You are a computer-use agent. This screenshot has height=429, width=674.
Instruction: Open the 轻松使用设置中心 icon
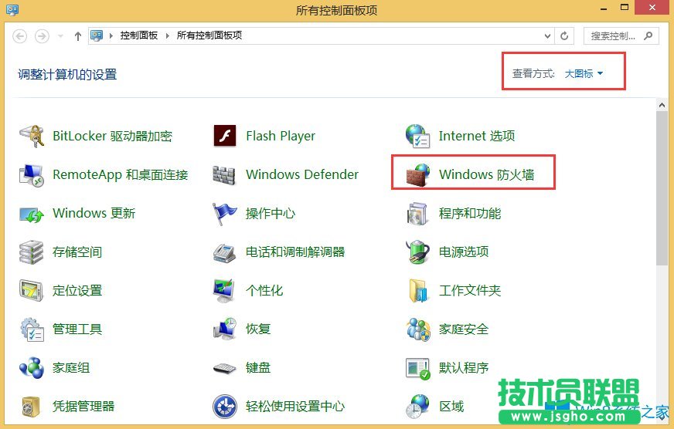click(x=224, y=407)
